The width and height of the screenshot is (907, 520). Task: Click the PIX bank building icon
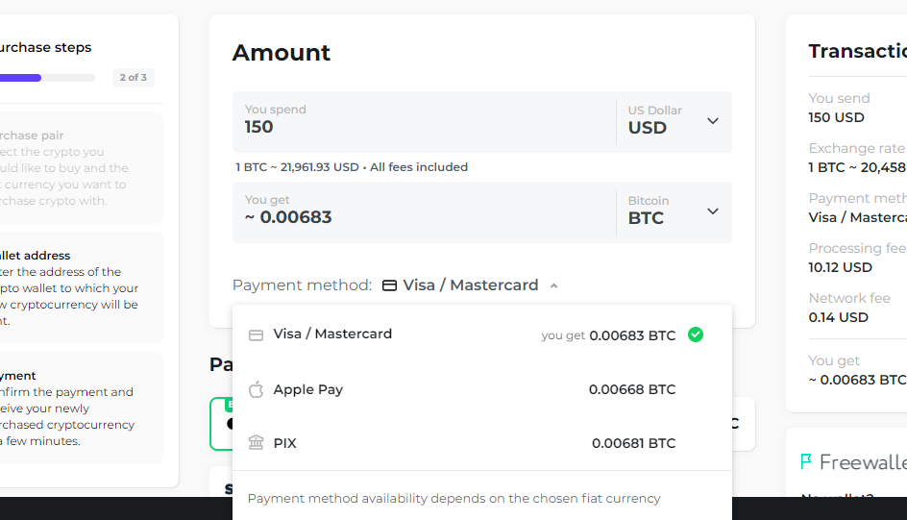pos(256,443)
